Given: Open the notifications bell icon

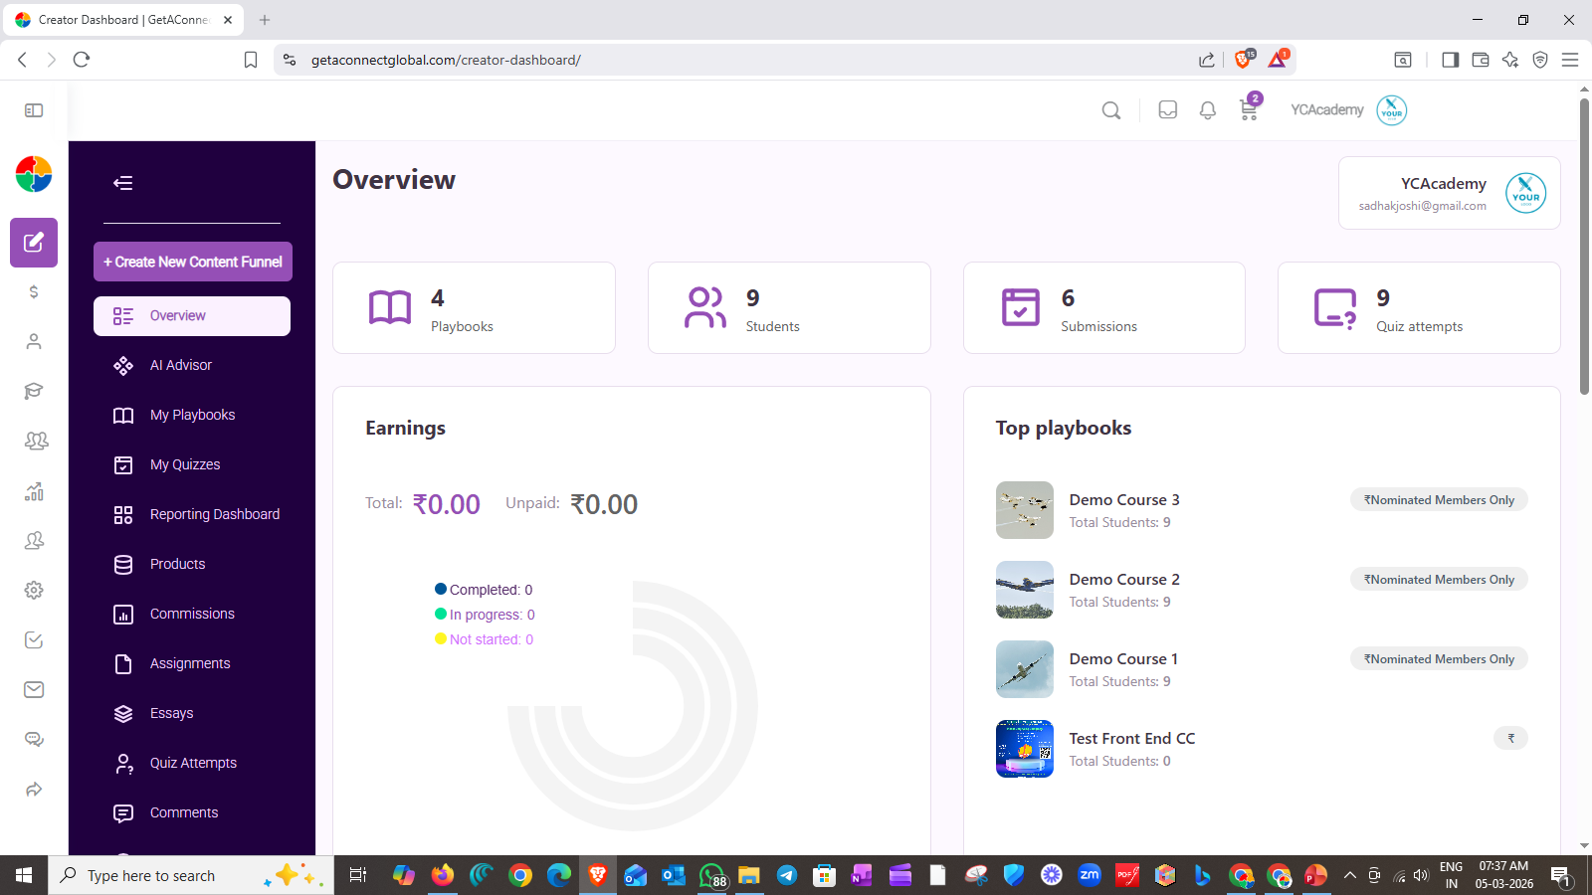Looking at the screenshot, I should coord(1208,110).
